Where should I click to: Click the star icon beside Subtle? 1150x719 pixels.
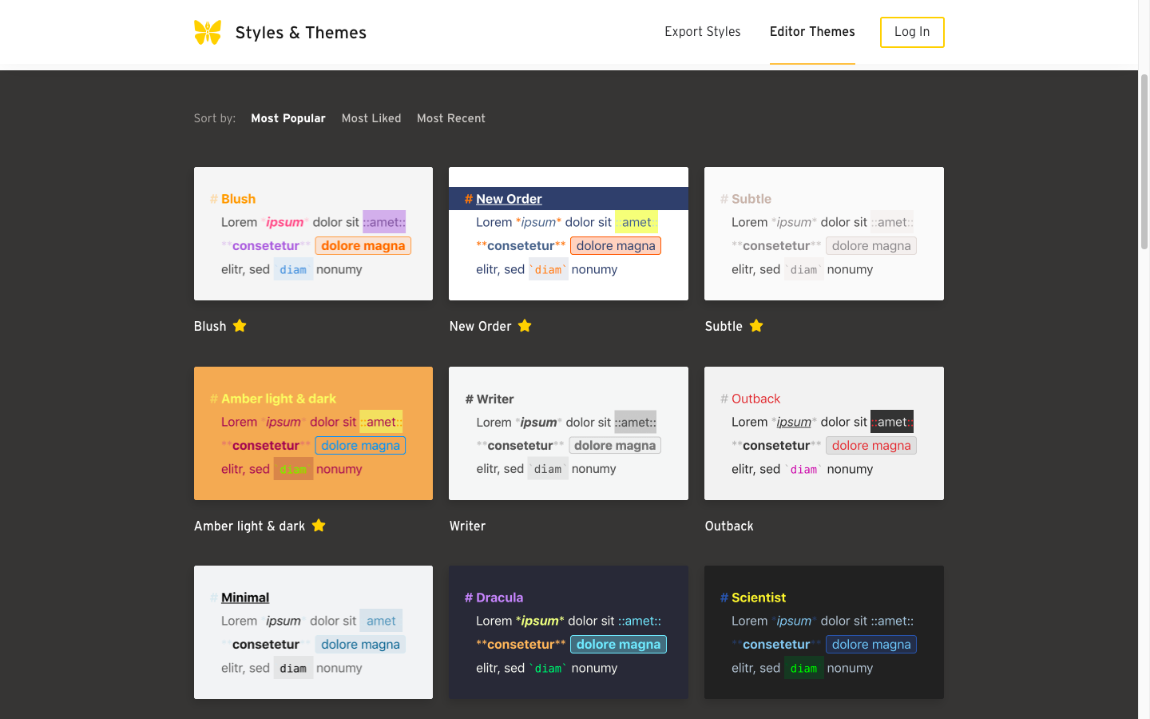(756, 326)
